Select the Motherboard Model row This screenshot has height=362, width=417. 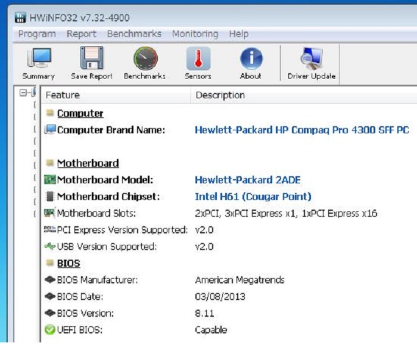coord(105,180)
